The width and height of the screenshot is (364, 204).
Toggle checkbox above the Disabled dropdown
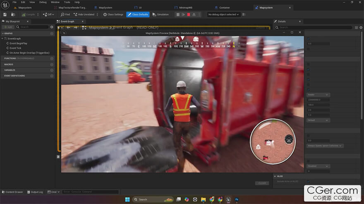point(308,161)
